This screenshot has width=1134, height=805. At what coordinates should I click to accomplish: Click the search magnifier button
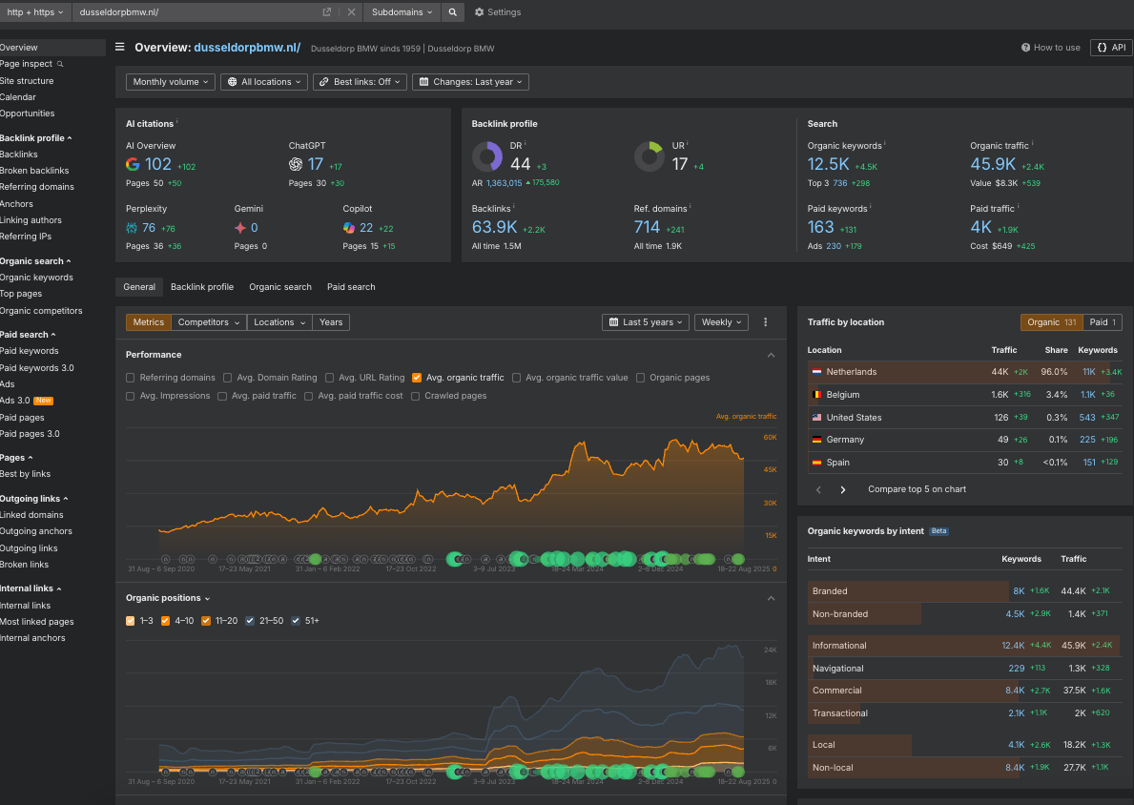[452, 12]
